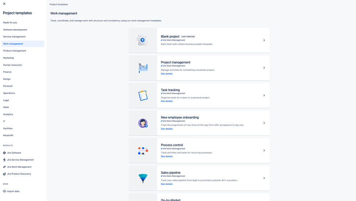
Task: Click the Task tracking clipboard icon
Action: (x=143, y=96)
